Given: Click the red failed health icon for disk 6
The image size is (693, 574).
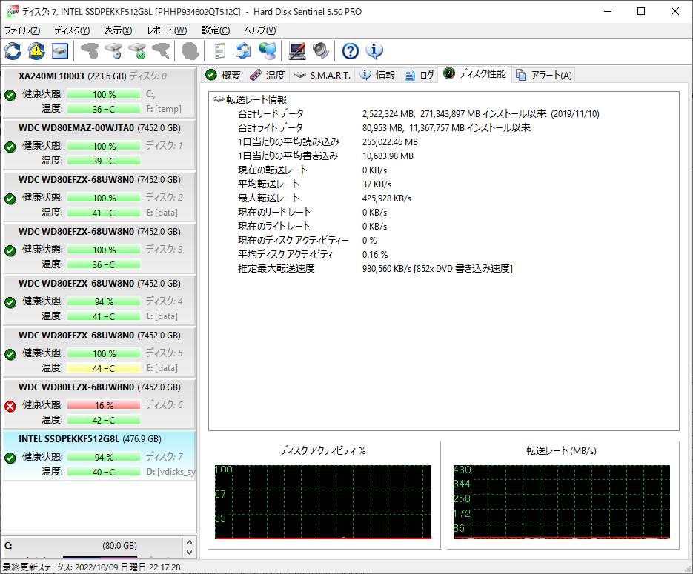Looking at the screenshot, I should (x=10, y=406).
